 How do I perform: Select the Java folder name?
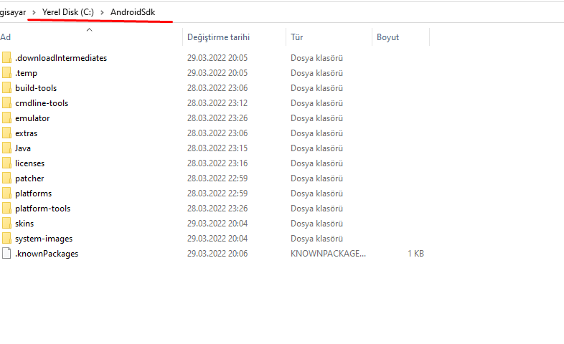pos(23,148)
